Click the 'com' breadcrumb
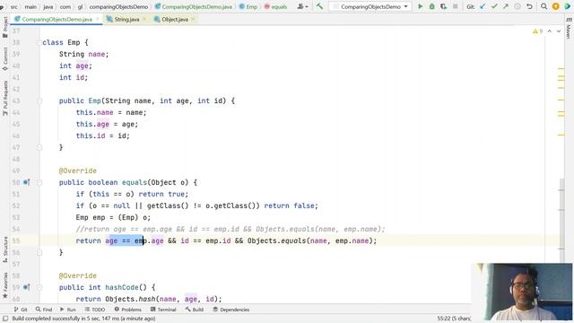Viewport: 574px width, 323px height. 65,6
